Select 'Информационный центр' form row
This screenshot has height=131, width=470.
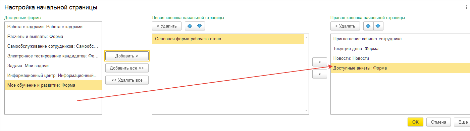53,75
